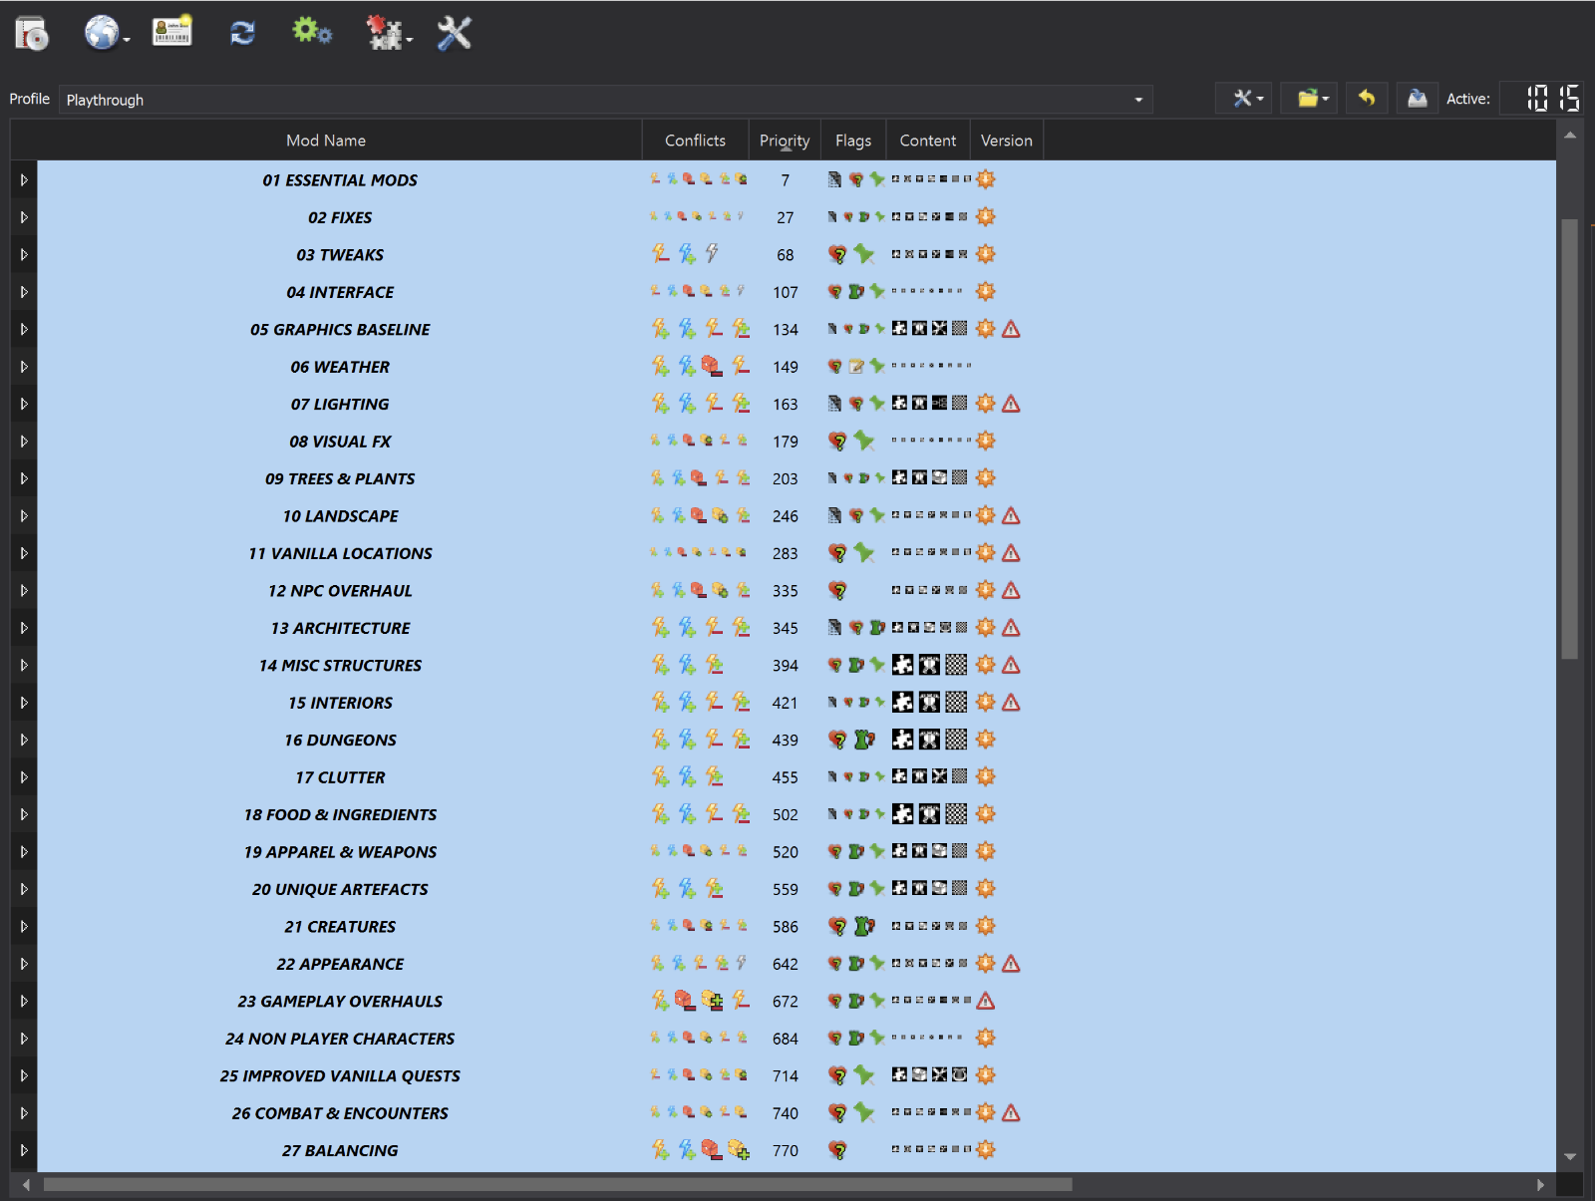The height and width of the screenshot is (1201, 1595).
Task: Click the heart flag icon in 27 BALANCING row
Action: tap(837, 1150)
